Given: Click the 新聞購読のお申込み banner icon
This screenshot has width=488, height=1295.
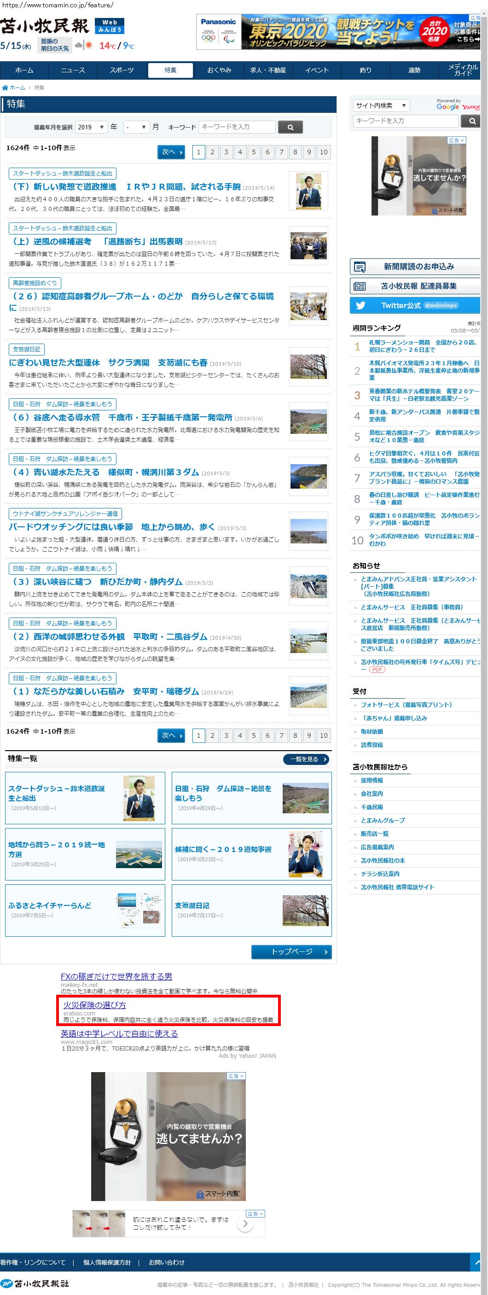Looking at the screenshot, I should pyautogui.click(x=360, y=267).
